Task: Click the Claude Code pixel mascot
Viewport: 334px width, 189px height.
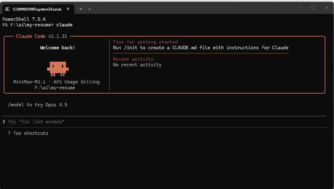Action: 58,69
